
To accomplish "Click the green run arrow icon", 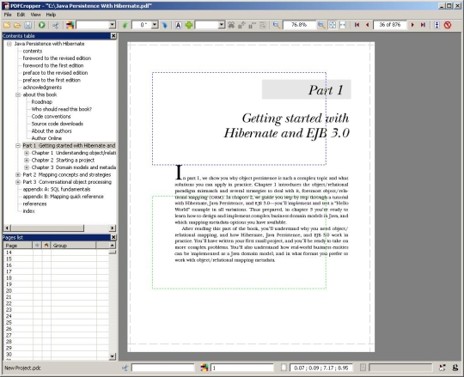I will (x=42, y=25).
